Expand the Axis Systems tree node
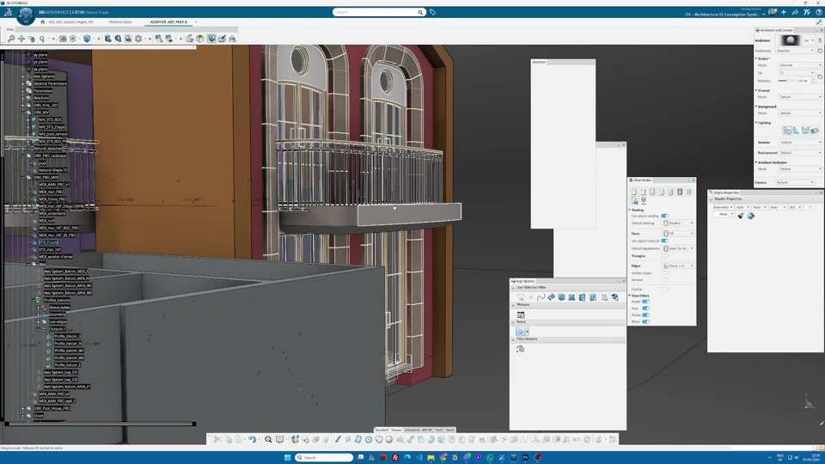Image resolution: width=825 pixels, height=464 pixels. (x=23, y=76)
